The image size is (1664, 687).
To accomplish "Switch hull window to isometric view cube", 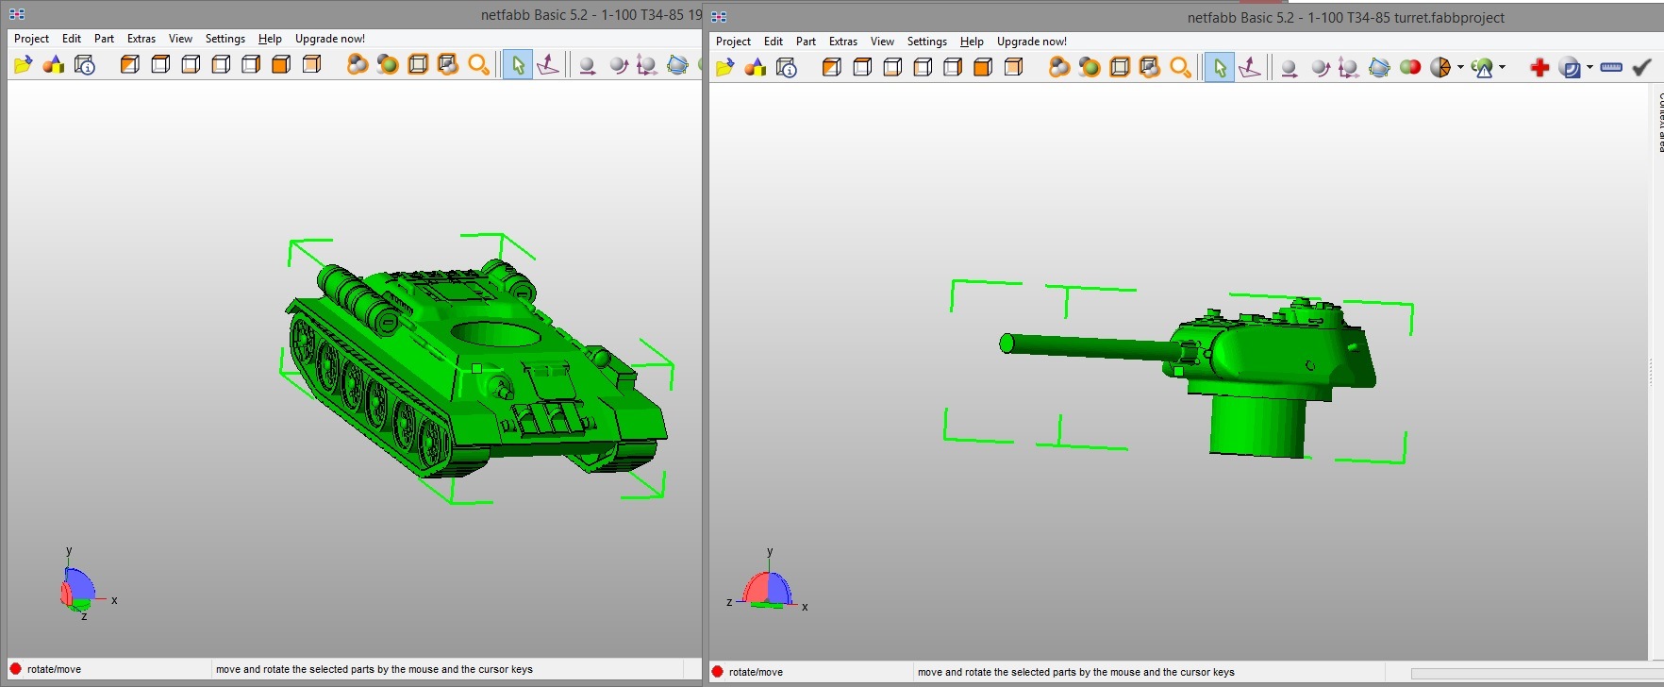I will pyautogui.click(x=129, y=64).
